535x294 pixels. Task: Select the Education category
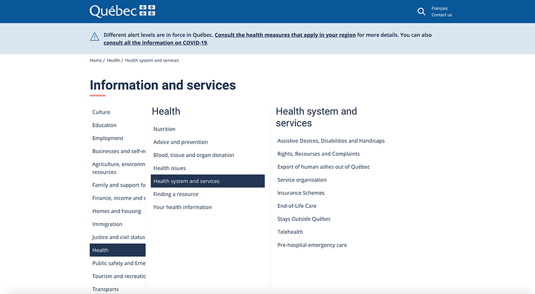[104, 125]
